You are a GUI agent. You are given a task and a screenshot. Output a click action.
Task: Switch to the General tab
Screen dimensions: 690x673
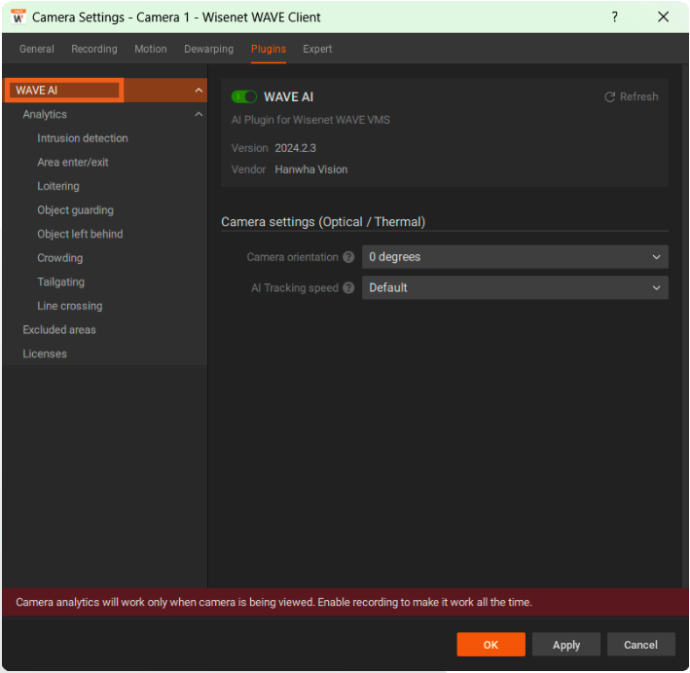pyautogui.click(x=37, y=49)
